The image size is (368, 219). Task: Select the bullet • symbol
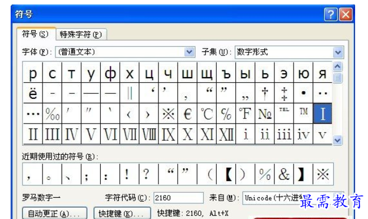304,93
